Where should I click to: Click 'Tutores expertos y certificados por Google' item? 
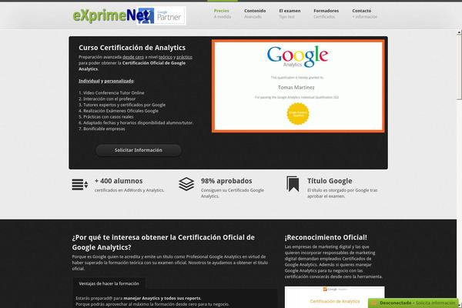(122, 105)
